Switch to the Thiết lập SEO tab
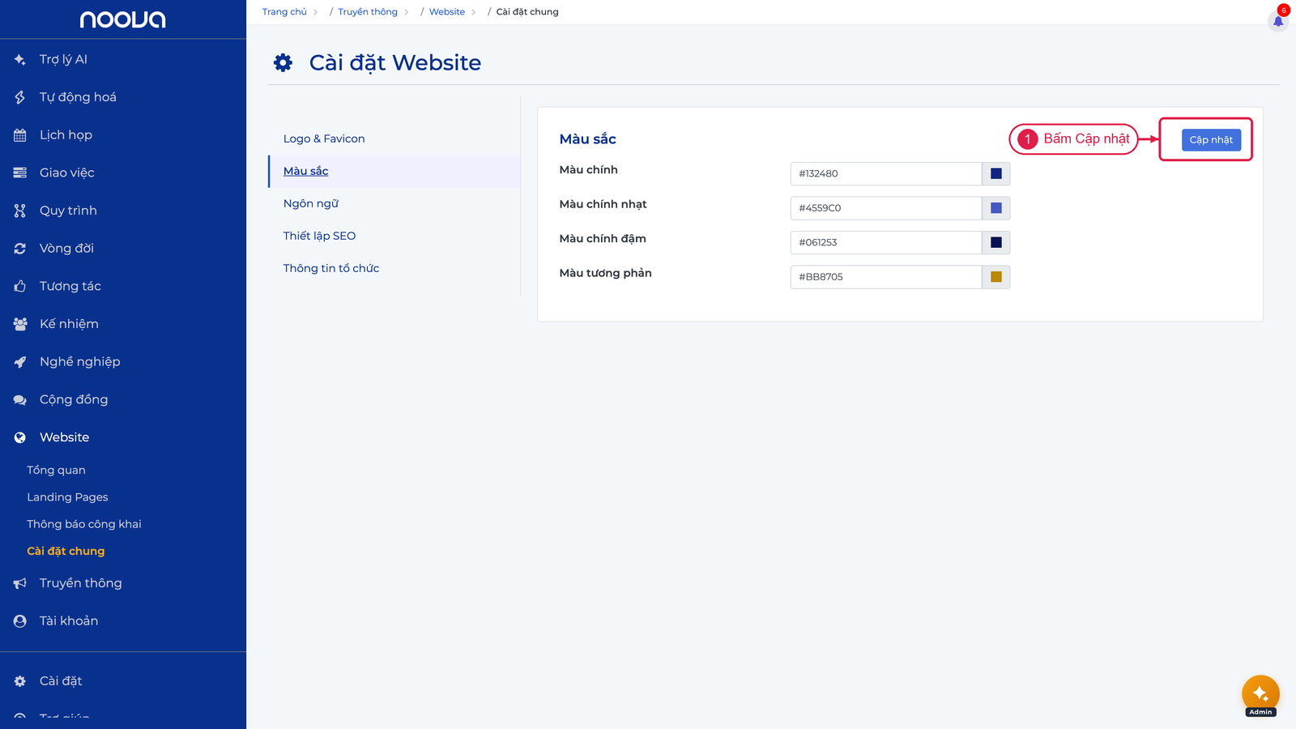The height and width of the screenshot is (729, 1296). (319, 236)
